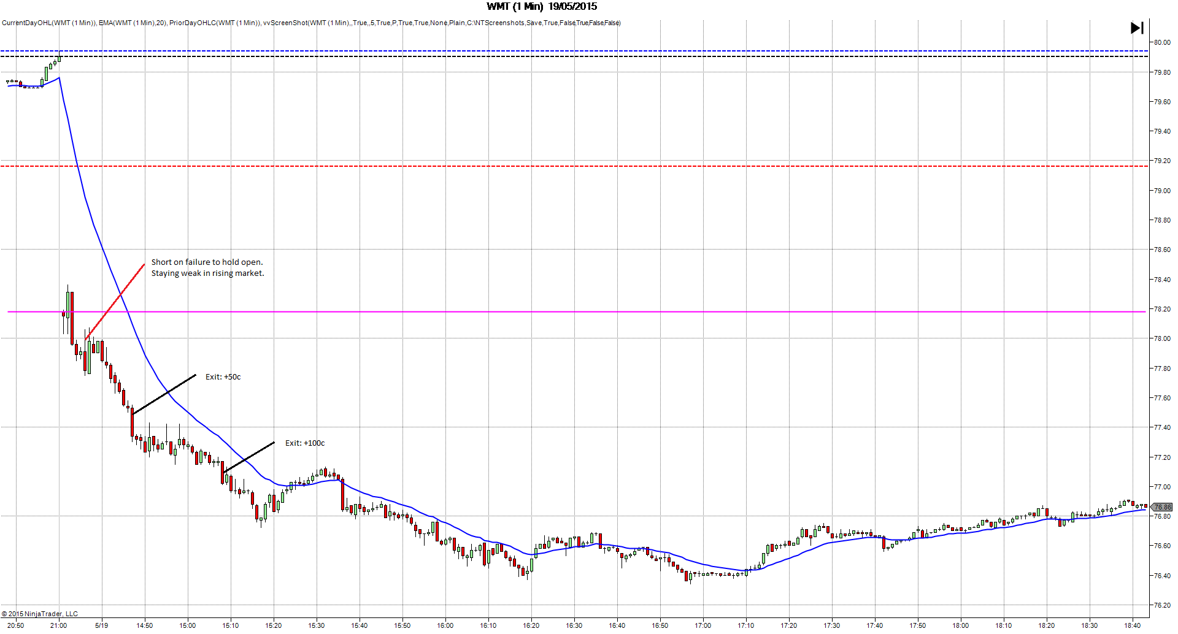The width and height of the screenshot is (1178, 634).
Task: Click the 78.80 price axis label
Action: coord(1162,220)
